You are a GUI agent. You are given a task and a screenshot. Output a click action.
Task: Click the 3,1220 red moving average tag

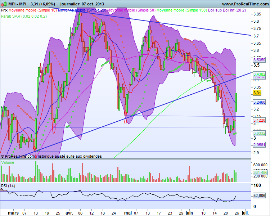coord(259,120)
